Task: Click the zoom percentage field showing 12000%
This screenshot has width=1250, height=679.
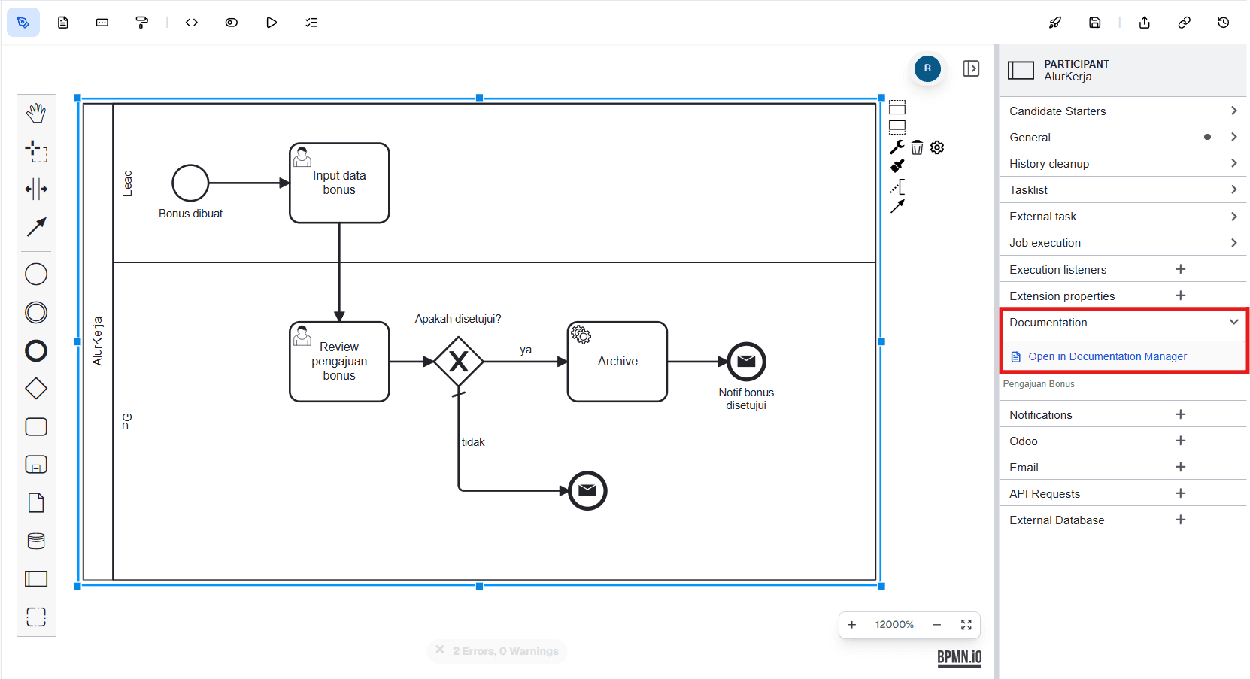Action: pyautogui.click(x=894, y=625)
